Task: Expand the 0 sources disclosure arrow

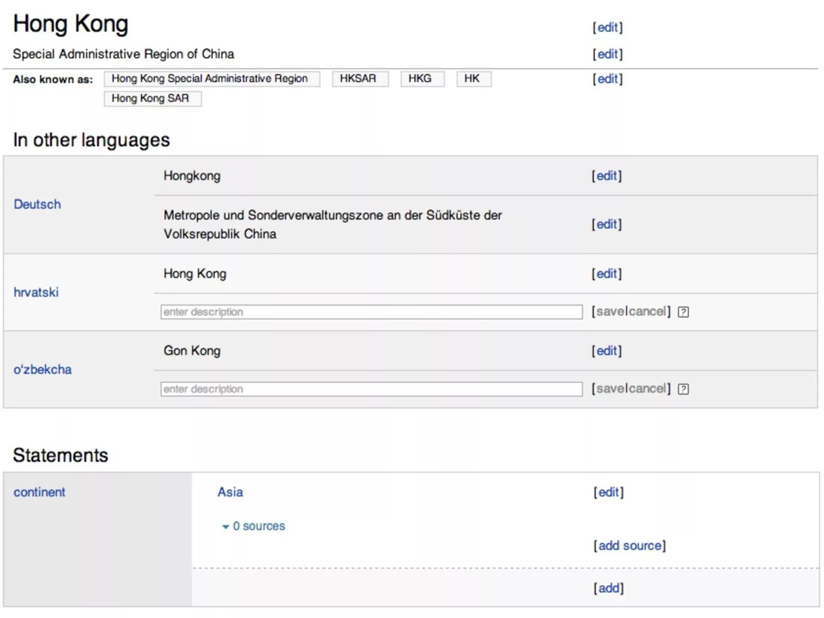Action: tap(225, 527)
